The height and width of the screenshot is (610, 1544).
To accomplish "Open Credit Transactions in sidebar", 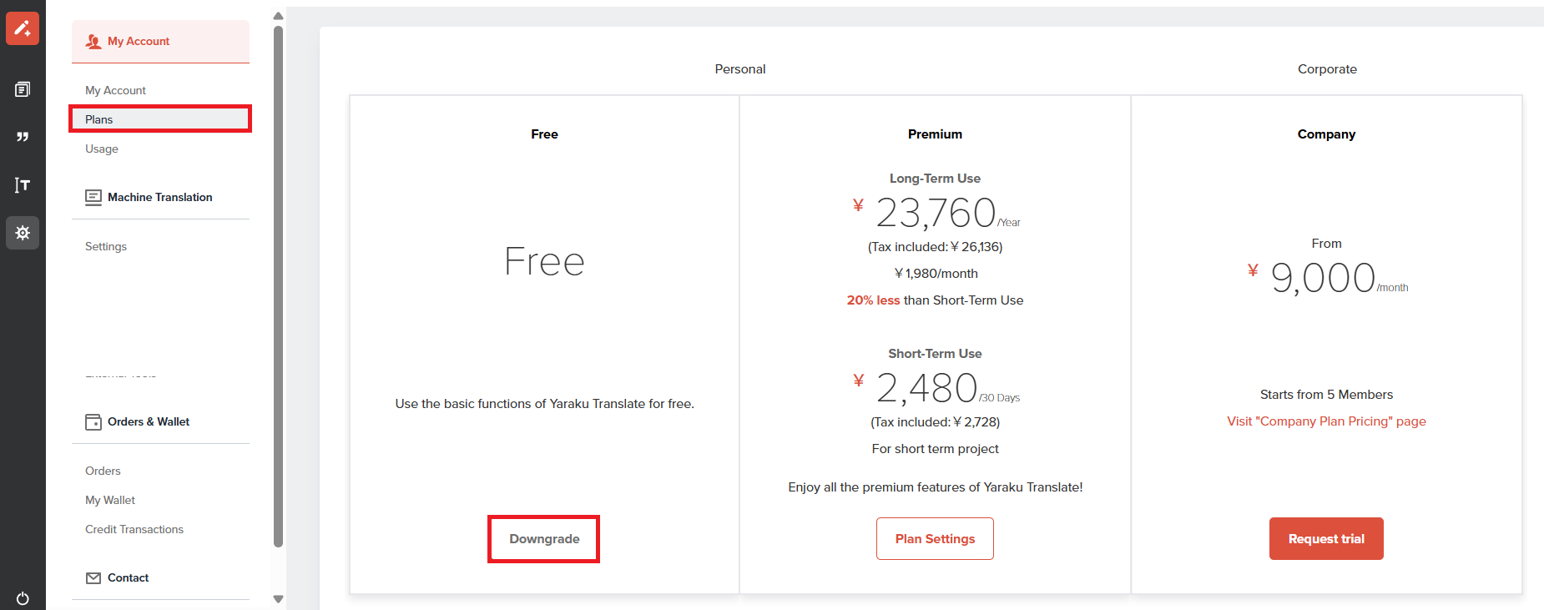I will click(x=134, y=529).
